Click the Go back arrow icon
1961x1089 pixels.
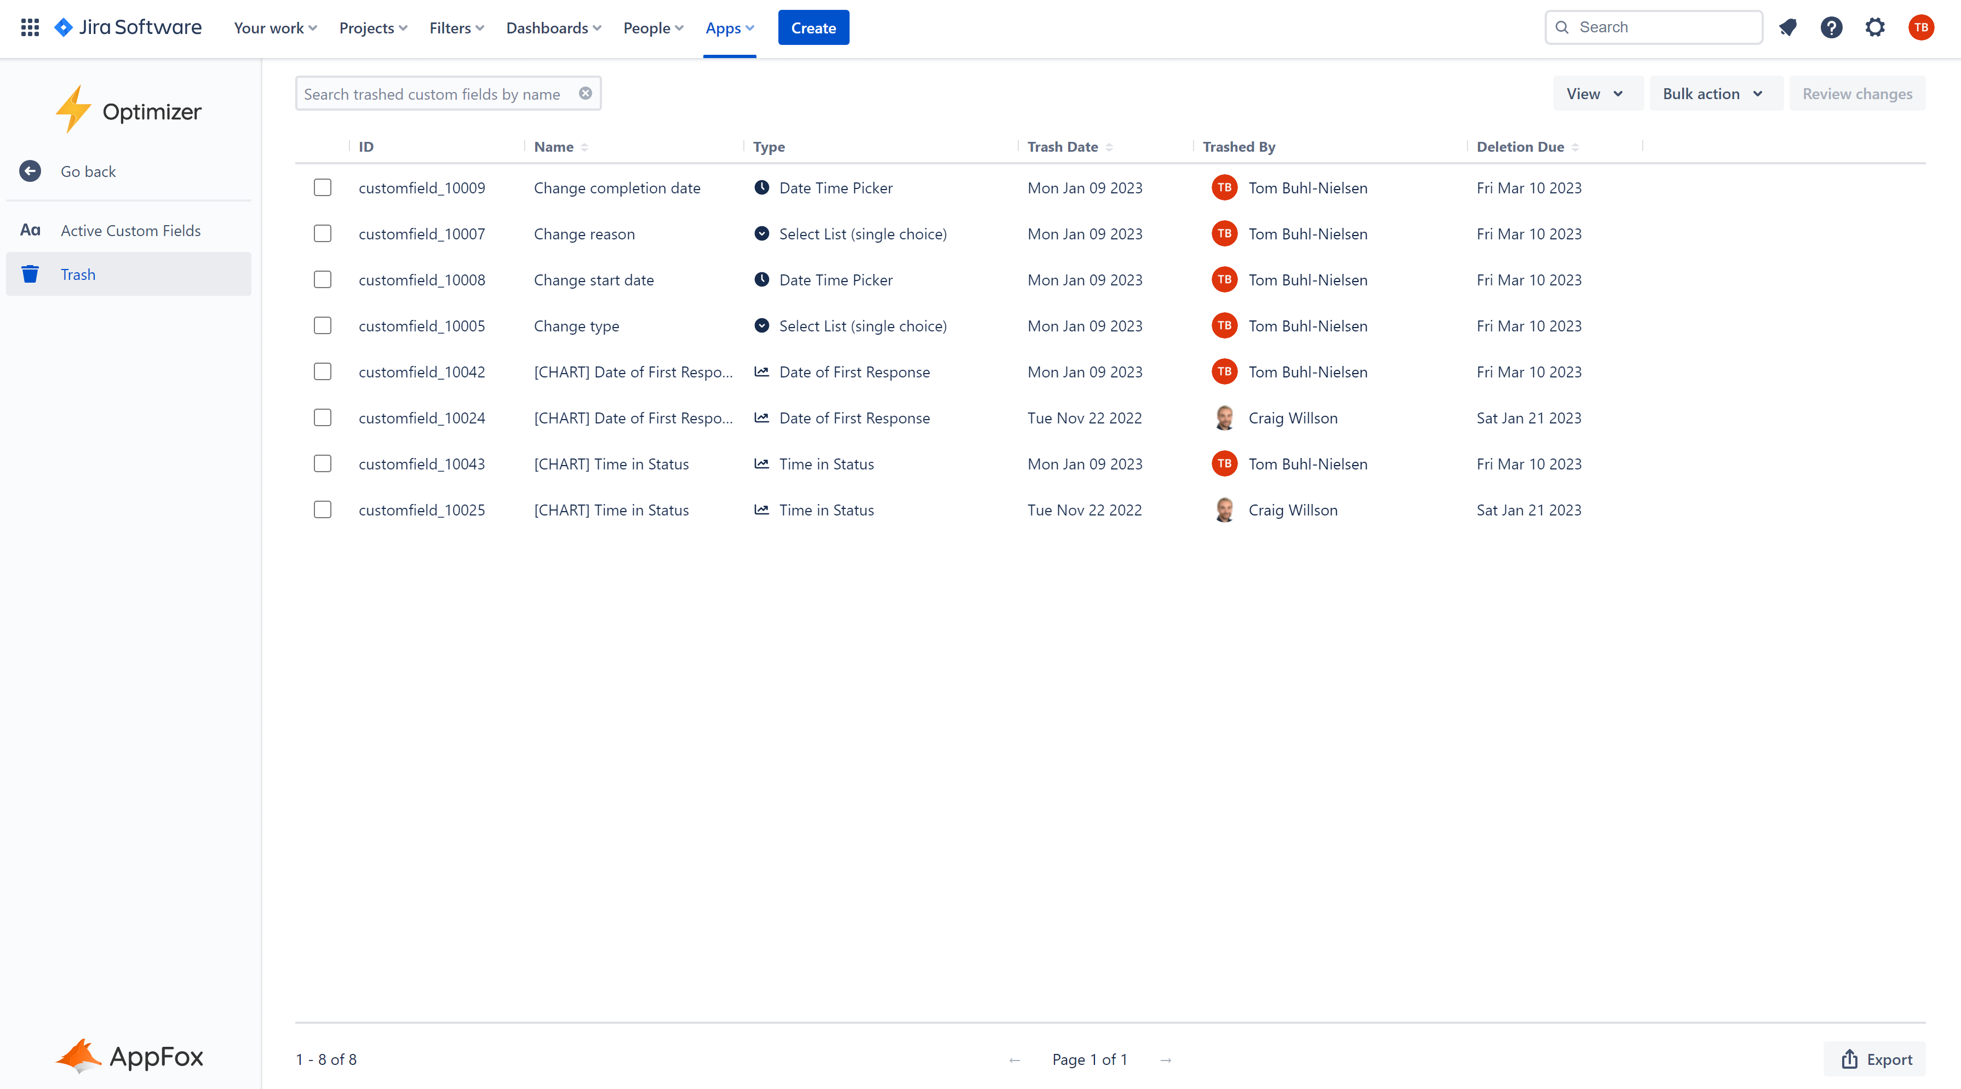click(x=30, y=171)
